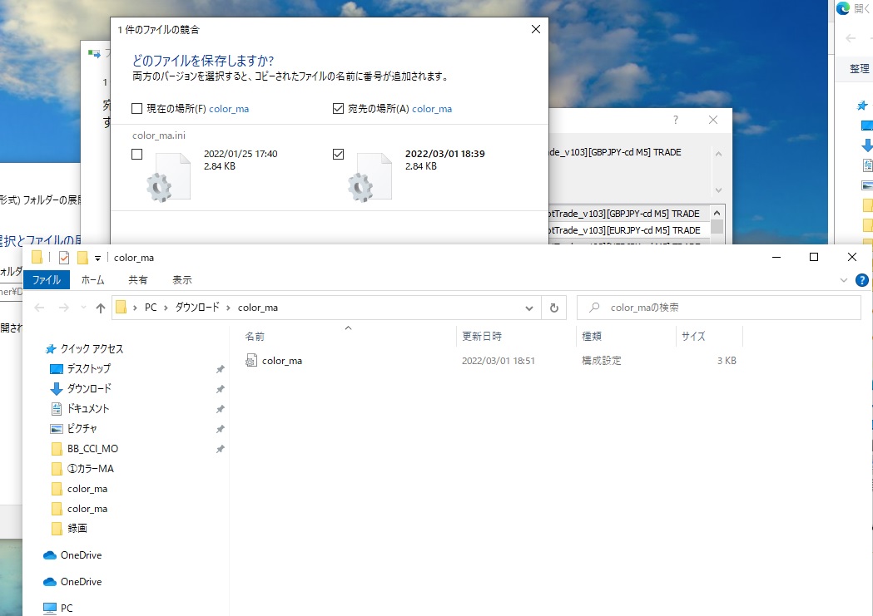
Task: Open the Quick Access Toolbar customize dropdown
Action: pos(97,258)
